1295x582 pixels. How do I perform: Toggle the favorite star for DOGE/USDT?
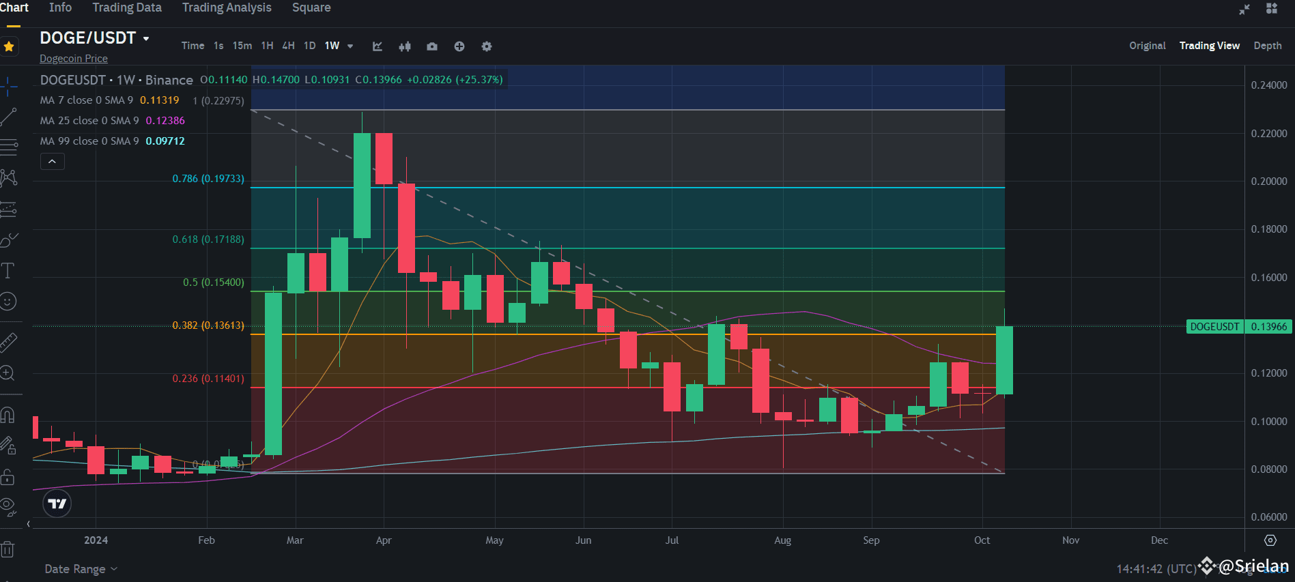point(9,46)
